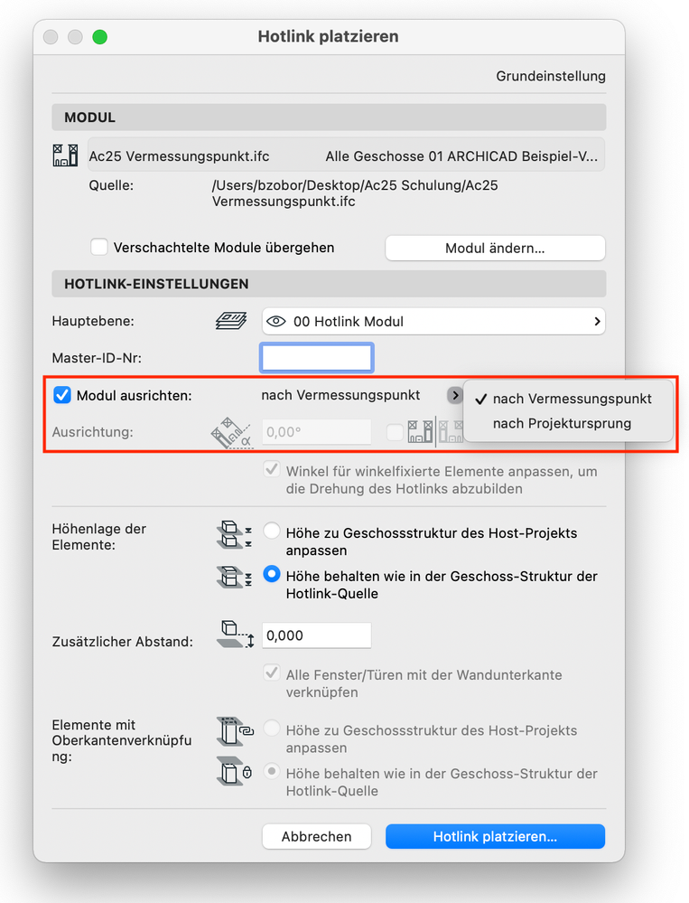Click the keep source story height icon
The width and height of the screenshot is (689, 903).
coord(234,577)
